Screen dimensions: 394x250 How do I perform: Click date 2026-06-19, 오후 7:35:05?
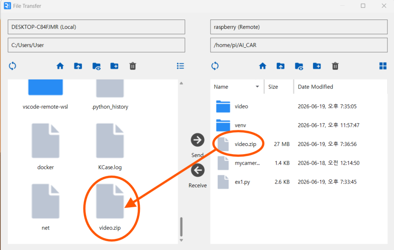click(327, 106)
